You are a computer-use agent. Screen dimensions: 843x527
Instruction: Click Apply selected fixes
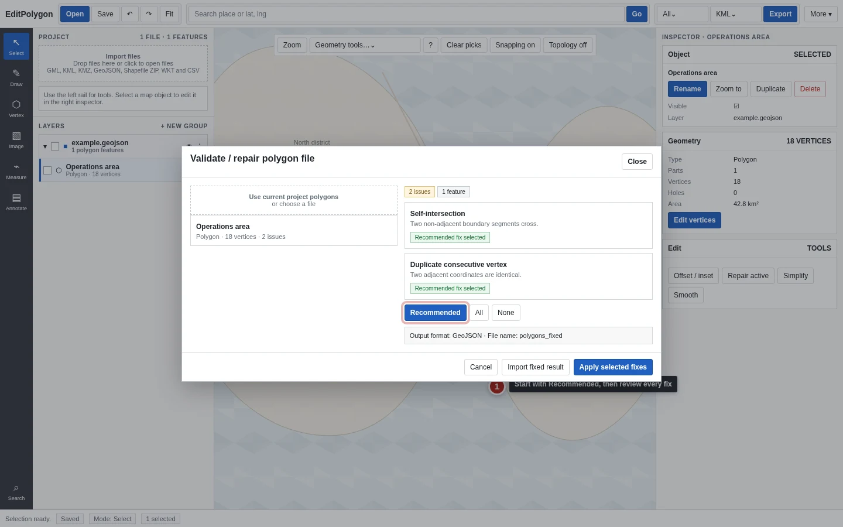[x=613, y=367]
